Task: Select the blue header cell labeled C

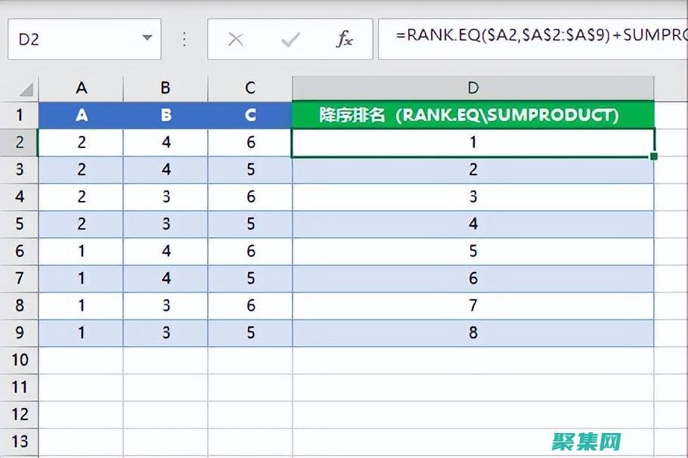Action: (249, 115)
